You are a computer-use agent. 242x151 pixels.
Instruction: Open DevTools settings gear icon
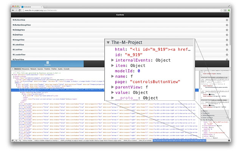click(x=229, y=140)
